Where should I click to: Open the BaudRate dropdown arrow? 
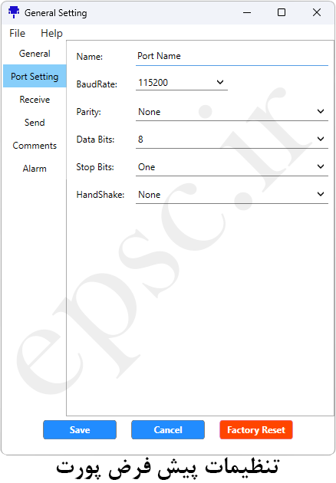[x=220, y=82]
